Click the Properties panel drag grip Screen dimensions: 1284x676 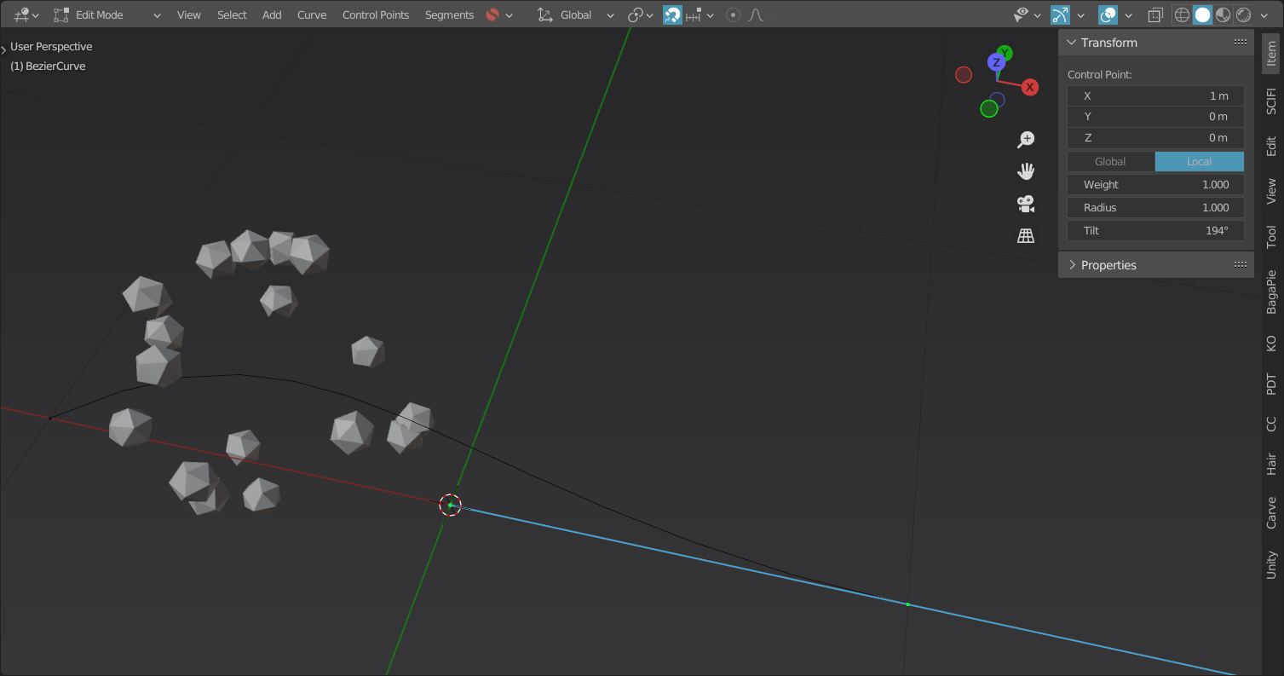tap(1241, 265)
